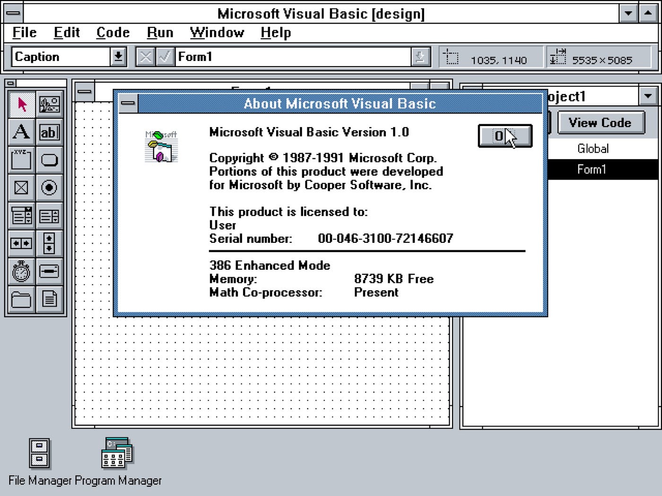Select the Picture Box tool
Image resolution: width=662 pixels, height=496 pixels.
point(50,104)
